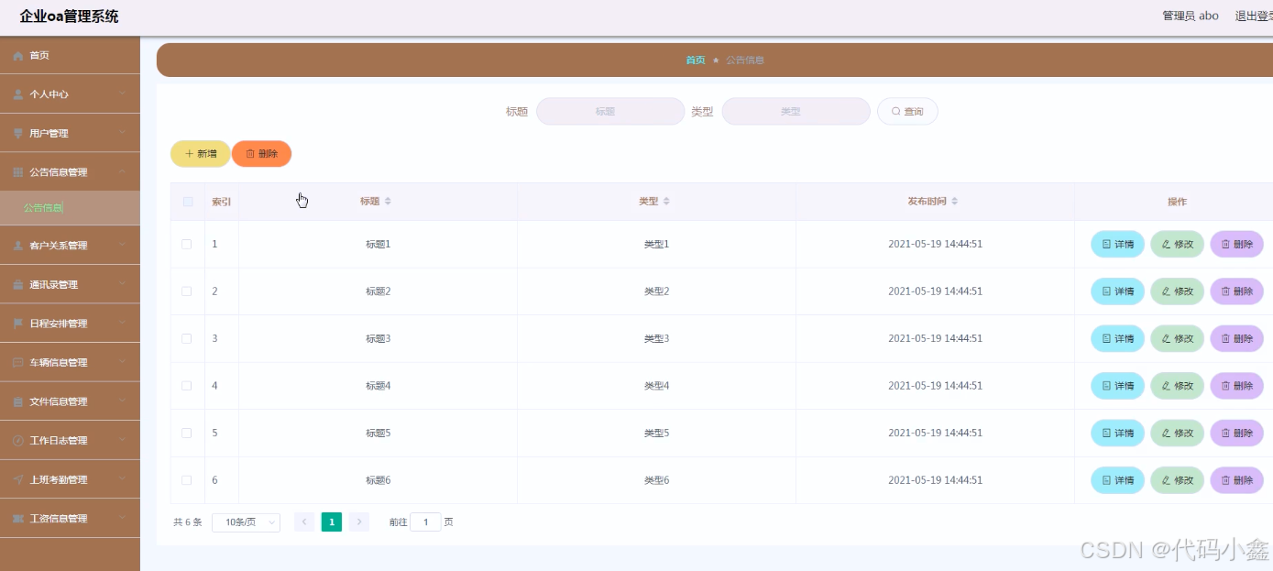
Task: Click the home icon beside 首页 in sidebar
Action: point(18,56)
